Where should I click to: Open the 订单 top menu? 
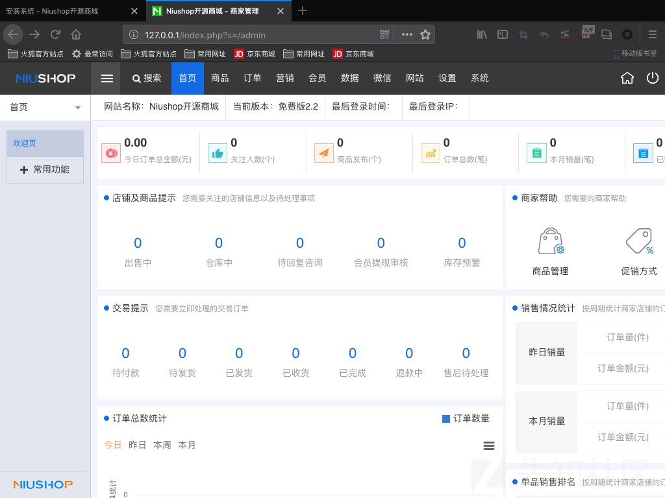(x=253, y=78)
